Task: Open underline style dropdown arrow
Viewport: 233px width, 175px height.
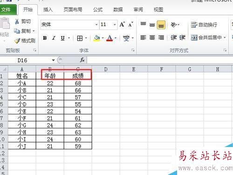Action: [x=69, y=38]
